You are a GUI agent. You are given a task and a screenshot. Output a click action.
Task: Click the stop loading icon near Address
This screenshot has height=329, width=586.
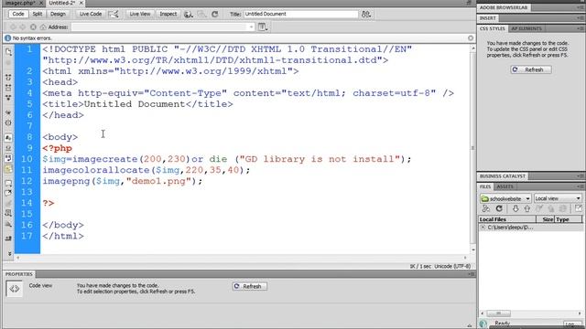click(x=33, y=27)
